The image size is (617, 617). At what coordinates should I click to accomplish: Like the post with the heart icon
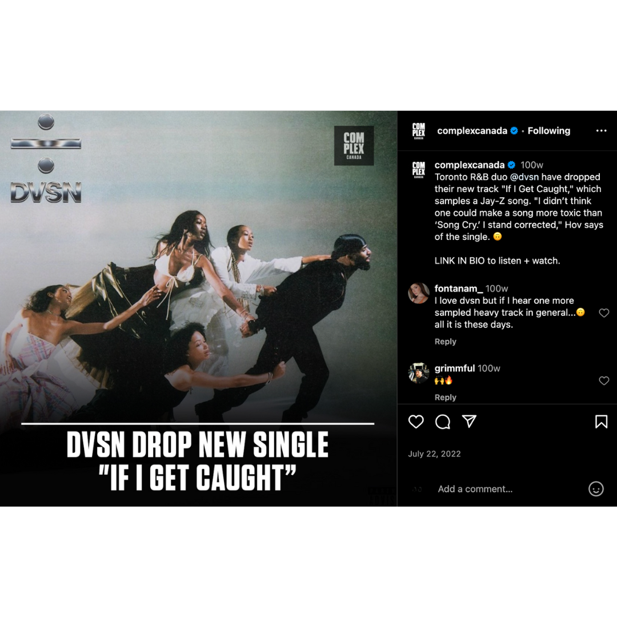point(416,422)
